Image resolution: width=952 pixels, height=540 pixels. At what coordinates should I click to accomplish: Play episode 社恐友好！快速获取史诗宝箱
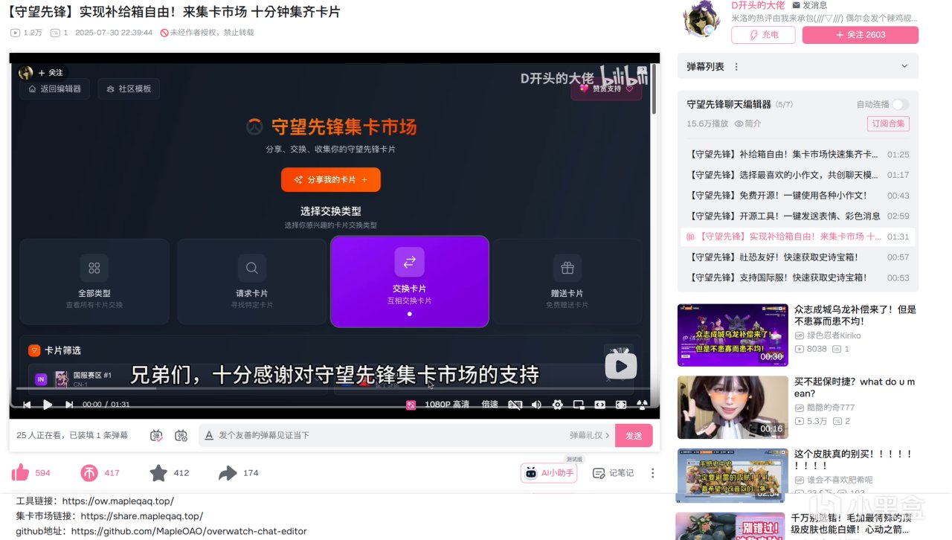[798, 257]
